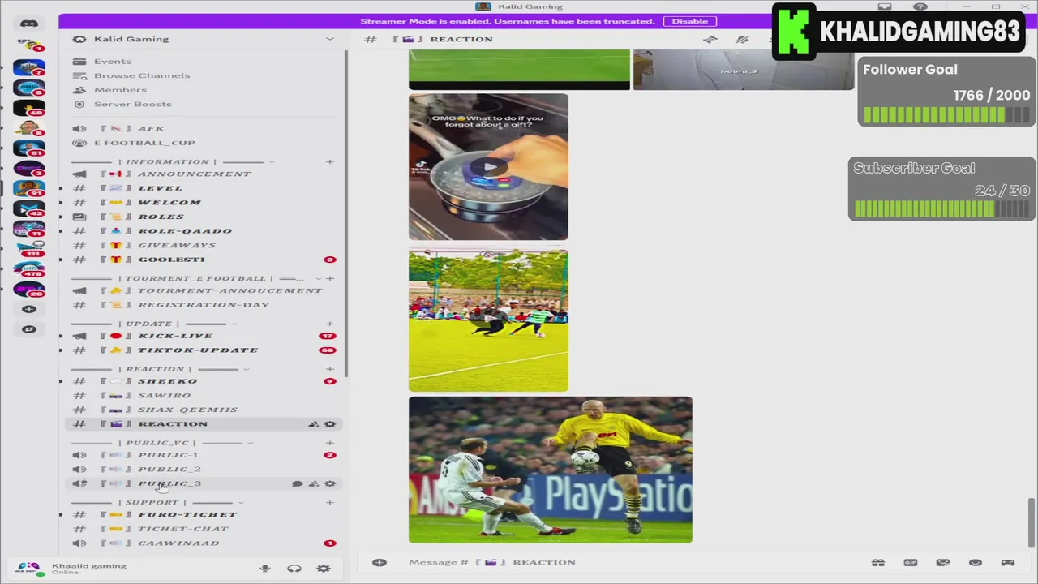This screenshot has width=1038, height=584.
Task: Open the Threads icon in channel header
Action: tap(710, 39)
